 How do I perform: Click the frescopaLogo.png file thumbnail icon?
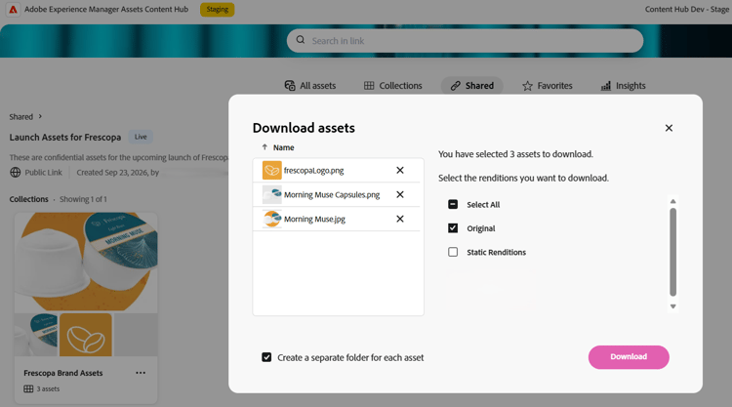tap(271, 171)
